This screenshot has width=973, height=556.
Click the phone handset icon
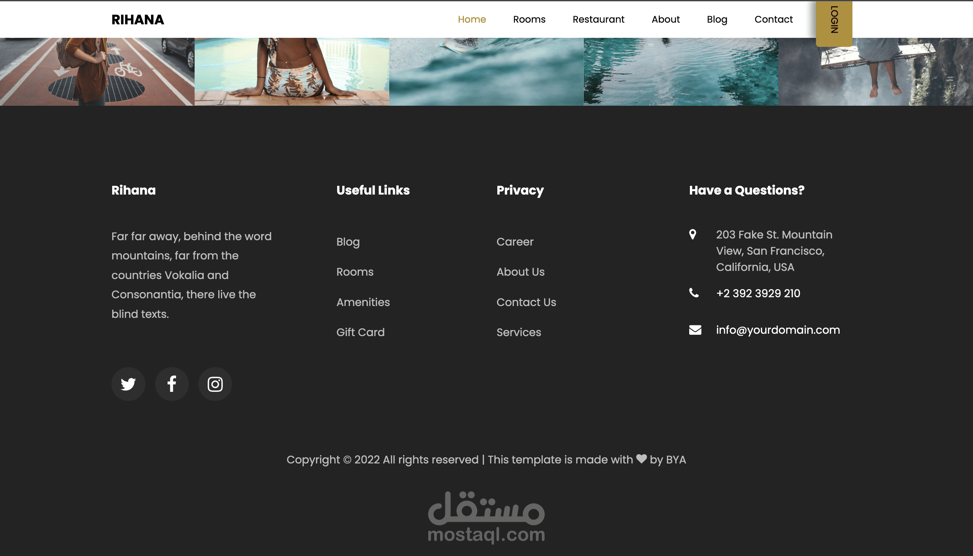click(x=694, y=293)
